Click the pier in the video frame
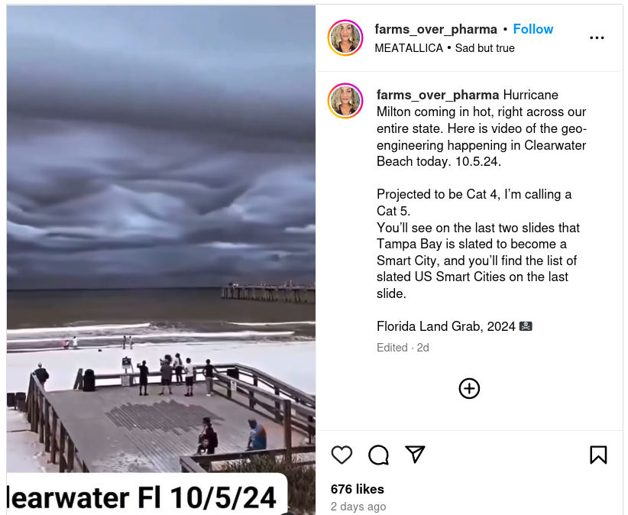 point(268,293)
